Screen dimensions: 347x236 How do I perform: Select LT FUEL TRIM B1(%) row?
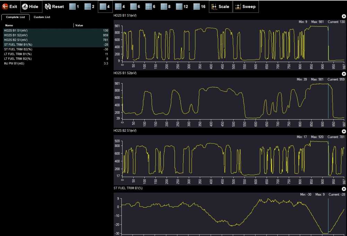(18, 54)
